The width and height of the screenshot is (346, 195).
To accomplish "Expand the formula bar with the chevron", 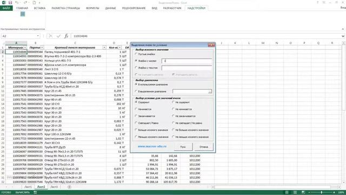I will pyautogui.click(x=343, y=36).
